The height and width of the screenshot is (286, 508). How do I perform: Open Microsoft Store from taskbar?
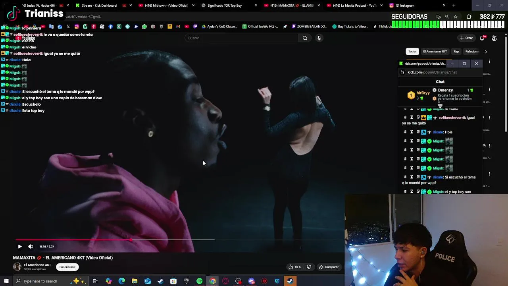coord(173,281)
